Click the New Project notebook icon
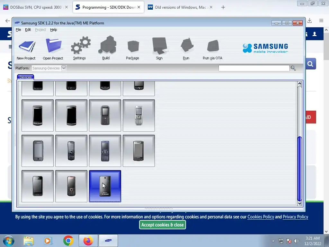This screenshot has width=329, height=247. 27,47
